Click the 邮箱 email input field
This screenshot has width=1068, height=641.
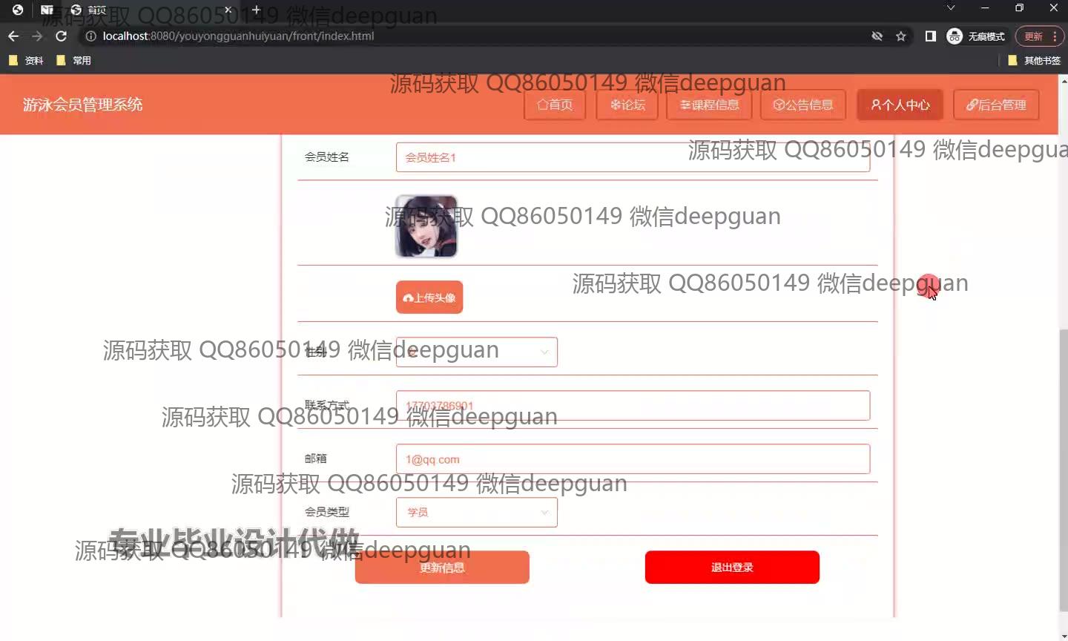(x=633, y=459)
